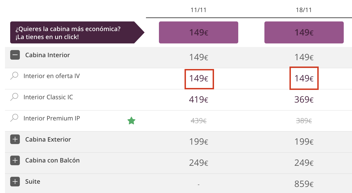Collapse the Cabina Interior section
Viewport: 352px width, 193px height.
tap(15, 55)
